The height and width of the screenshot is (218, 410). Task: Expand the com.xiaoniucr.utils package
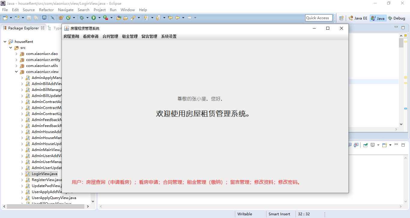pos(16,66)
